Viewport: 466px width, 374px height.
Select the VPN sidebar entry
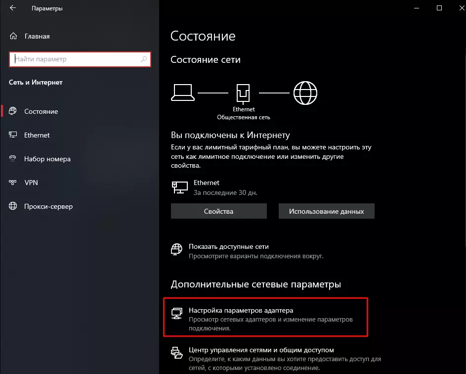click(31, 183)
